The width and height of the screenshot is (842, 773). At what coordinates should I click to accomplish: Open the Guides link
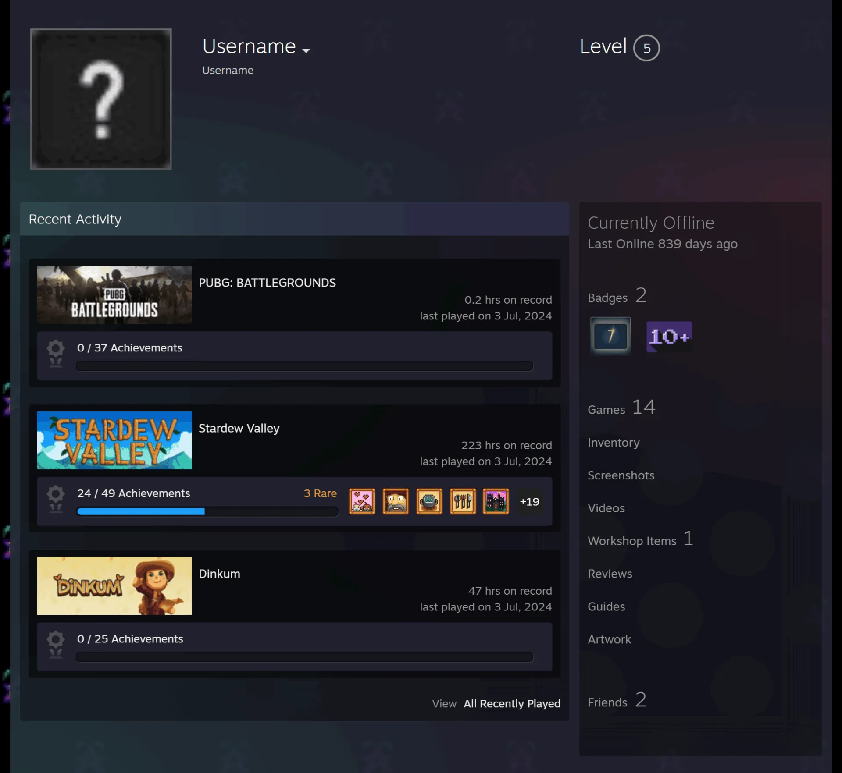click(606, 606)
